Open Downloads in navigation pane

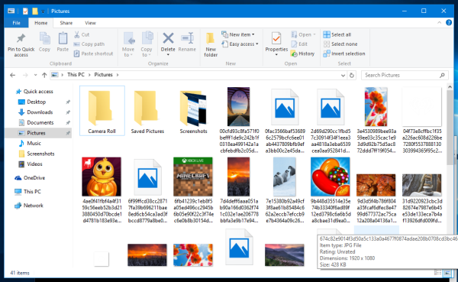pos(40,112)
